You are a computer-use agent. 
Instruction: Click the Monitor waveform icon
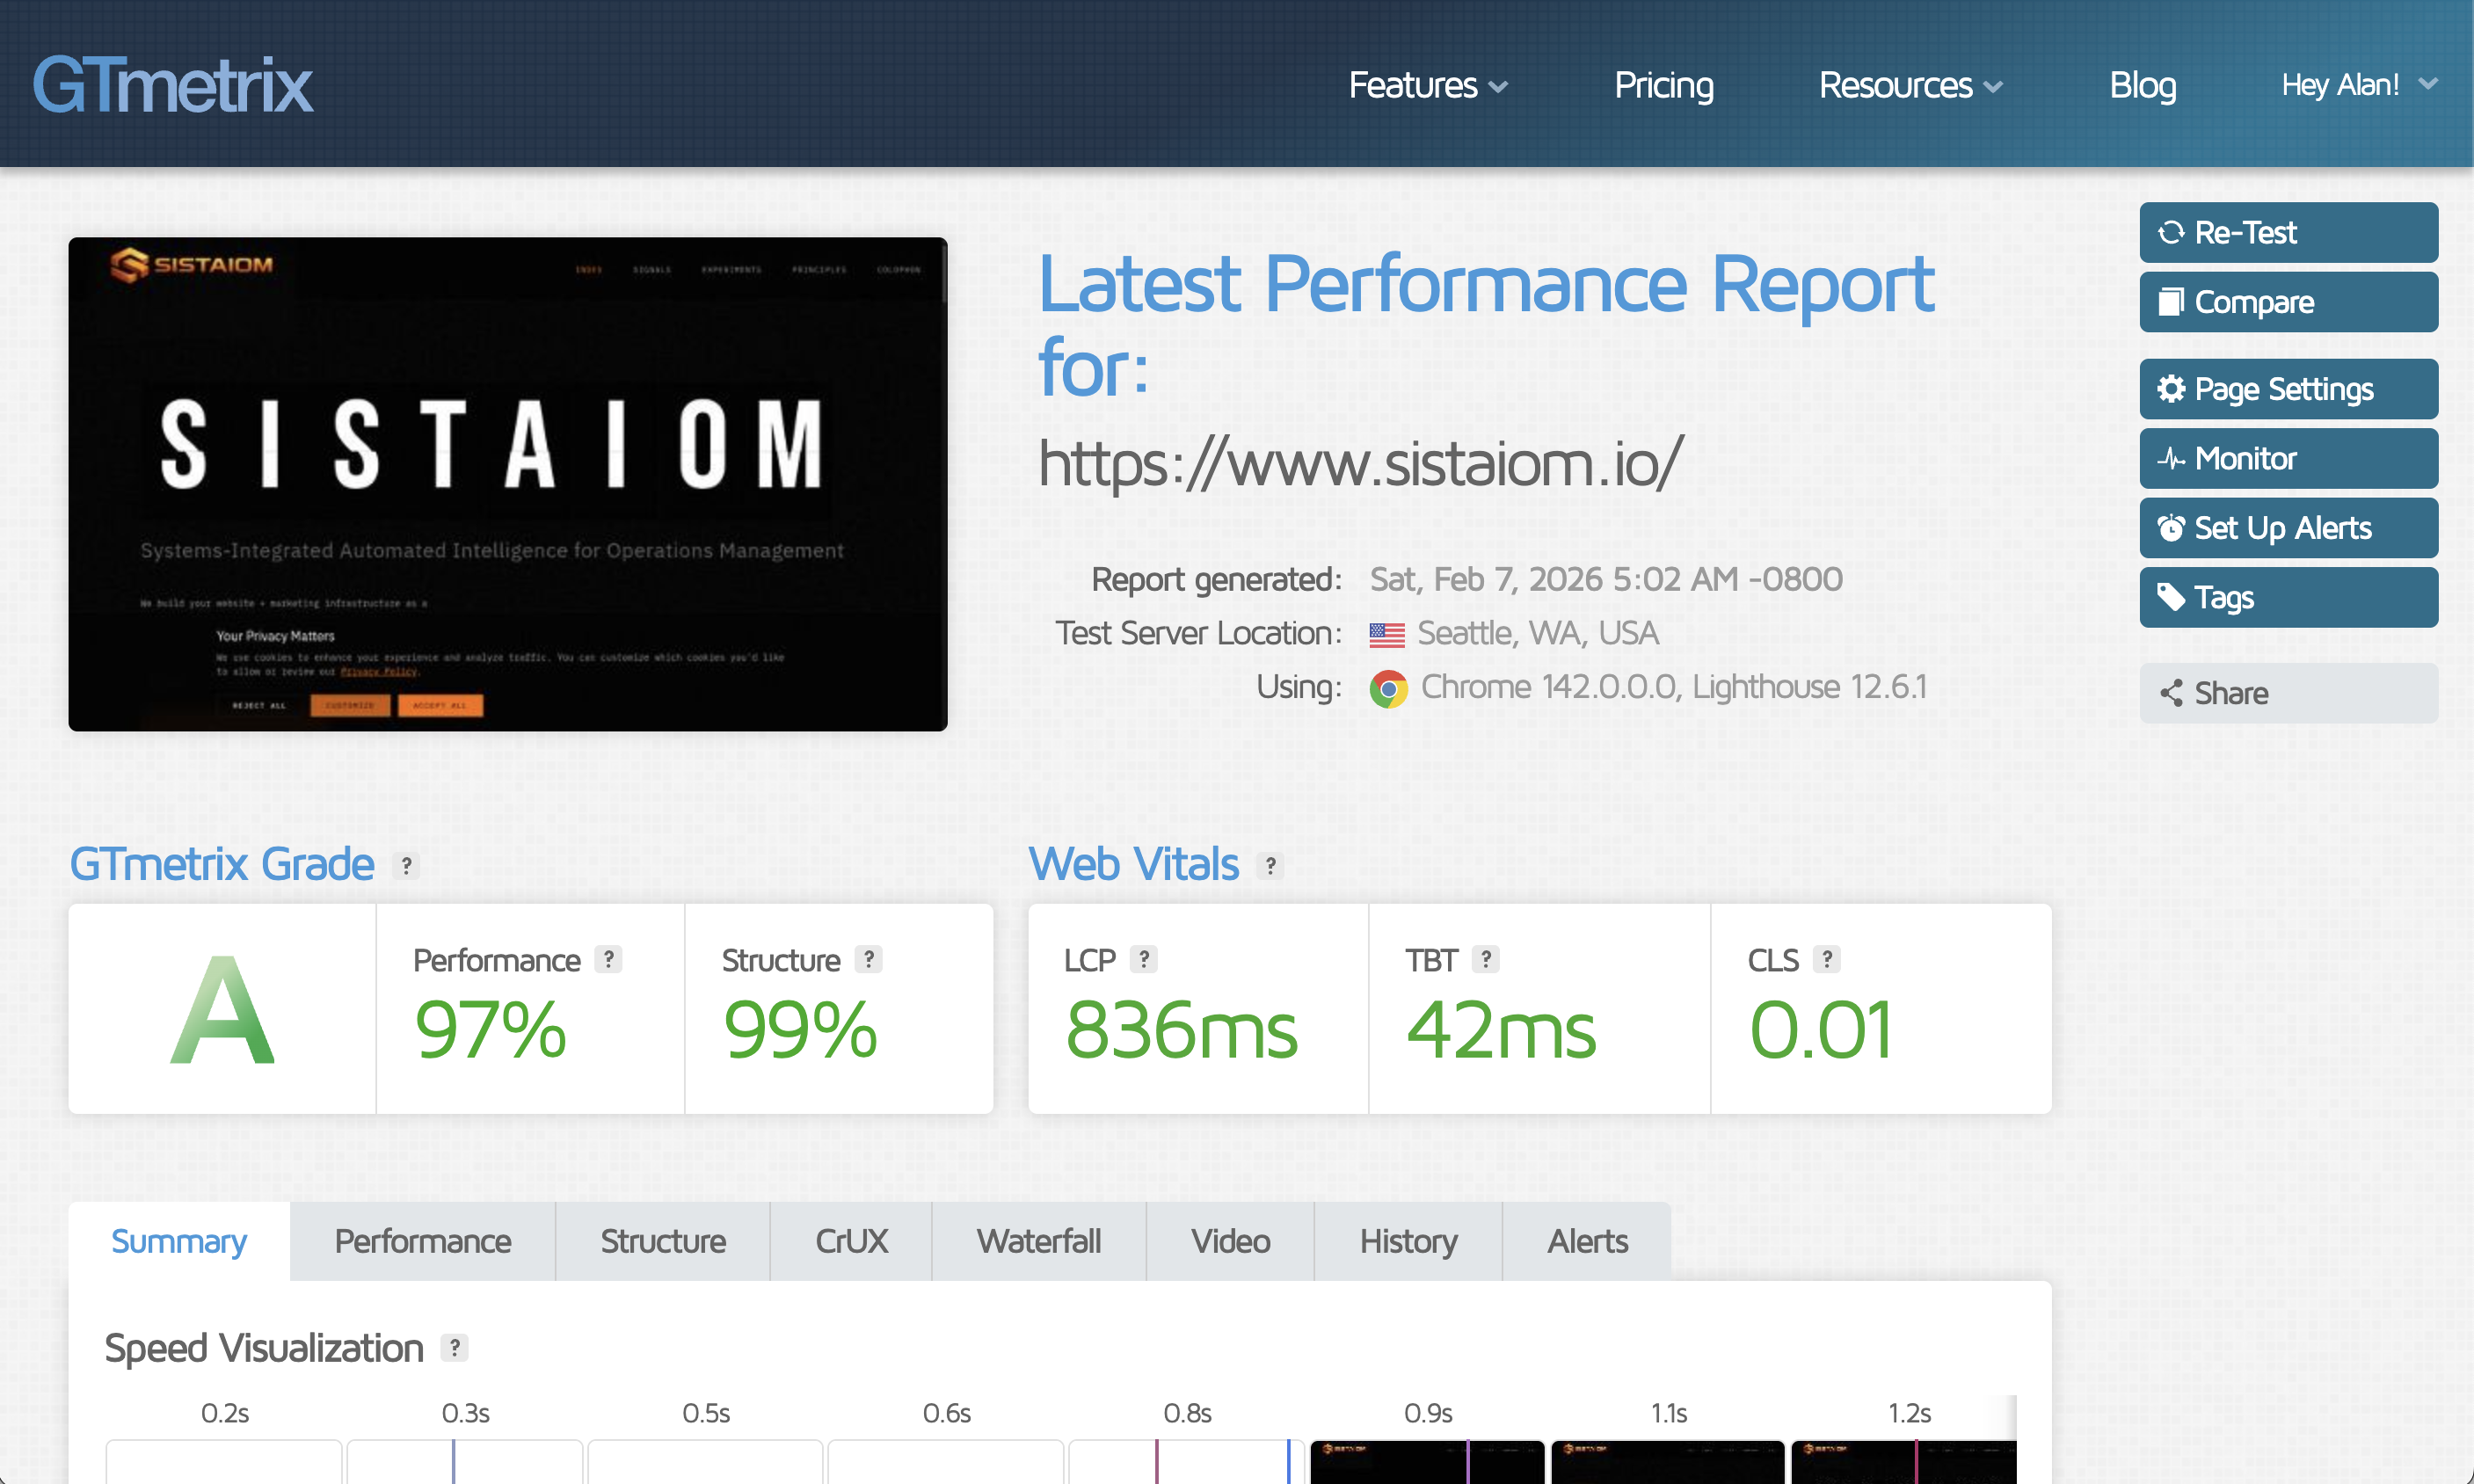2172,458
